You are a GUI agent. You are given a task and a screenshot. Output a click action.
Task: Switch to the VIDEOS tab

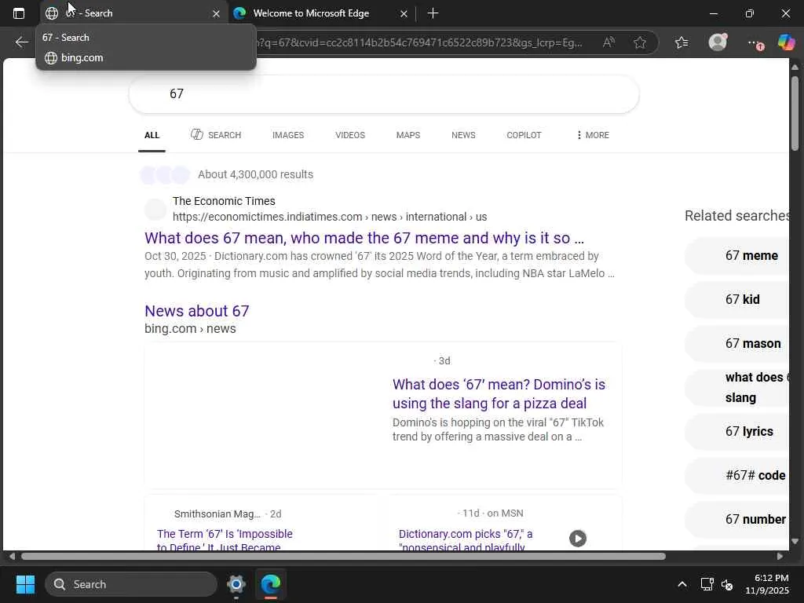(350, 135)
